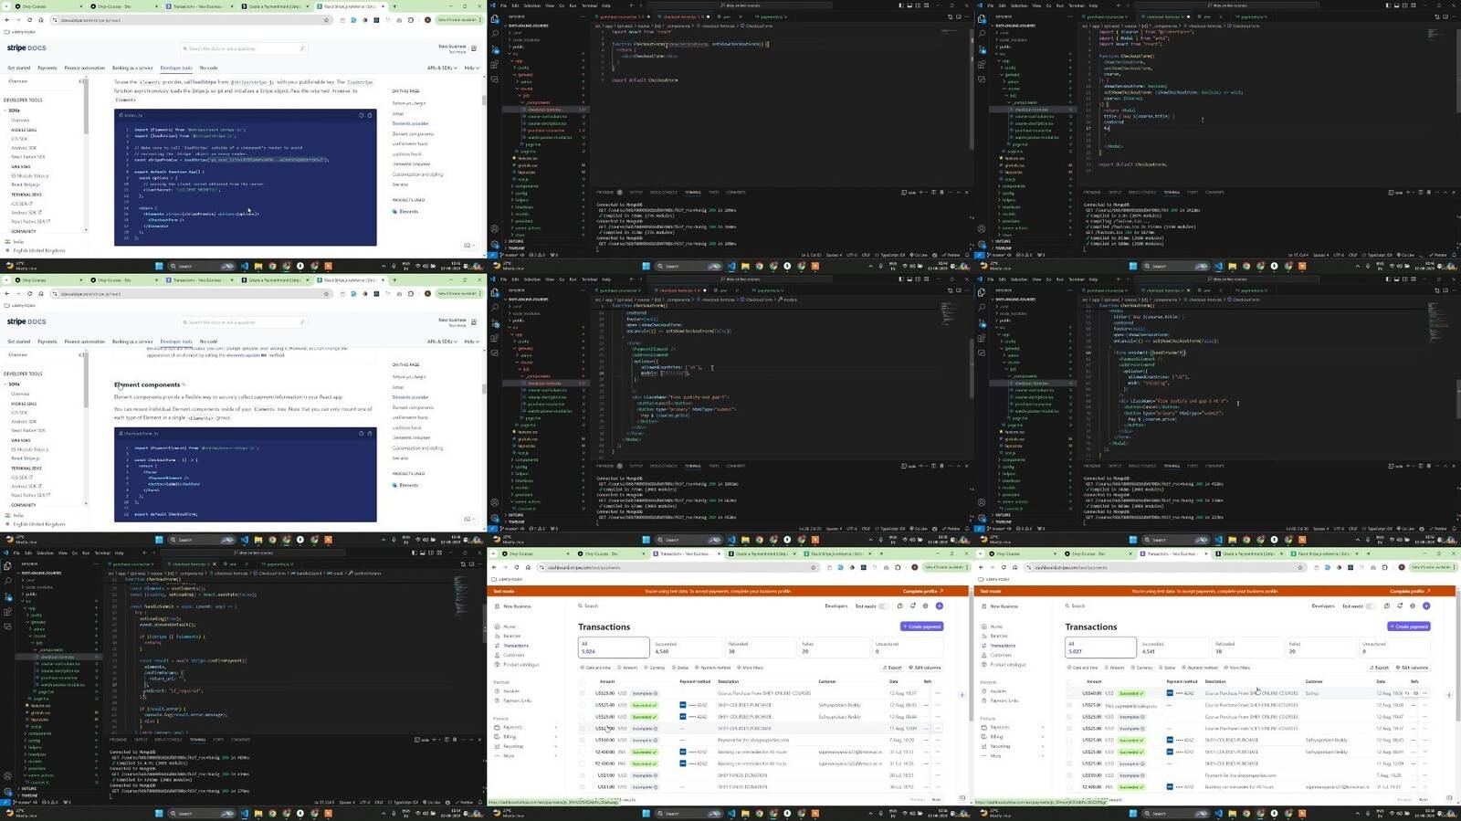Home icon in Stripe Docs window showing Element components

(x=41, y=293)
